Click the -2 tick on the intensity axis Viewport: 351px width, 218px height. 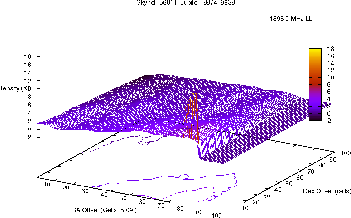click(29, 138)
